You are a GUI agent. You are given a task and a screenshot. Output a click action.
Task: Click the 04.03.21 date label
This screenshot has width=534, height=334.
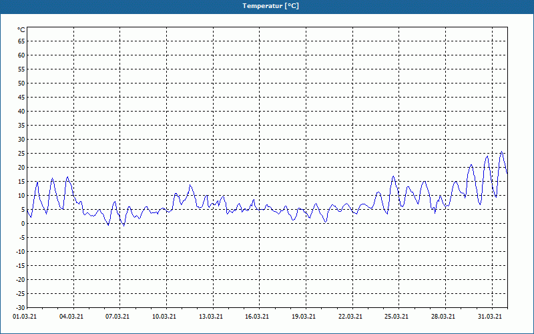71,317
